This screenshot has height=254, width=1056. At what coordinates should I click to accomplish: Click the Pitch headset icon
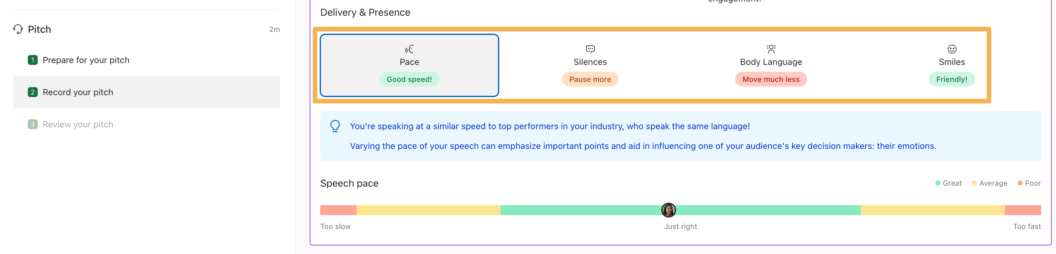click(18, 29)
